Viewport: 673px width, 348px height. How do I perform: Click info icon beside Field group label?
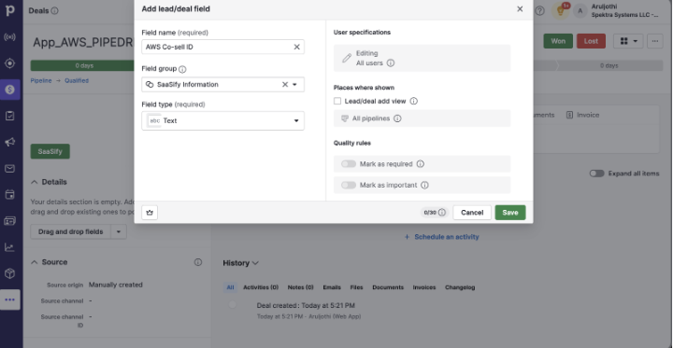point(182,69)
